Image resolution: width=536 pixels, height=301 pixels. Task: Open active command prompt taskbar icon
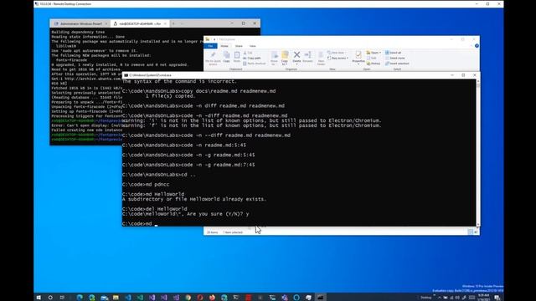click(320, 298)
